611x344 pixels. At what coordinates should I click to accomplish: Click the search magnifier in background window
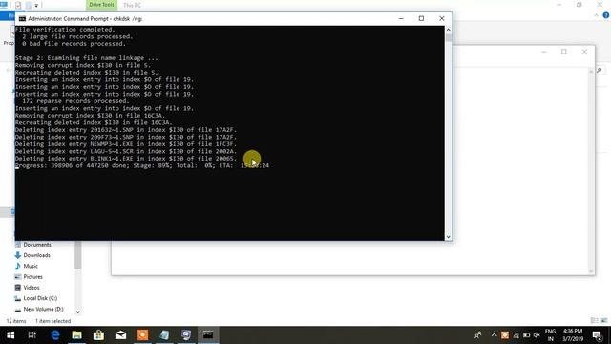point(600,70)
